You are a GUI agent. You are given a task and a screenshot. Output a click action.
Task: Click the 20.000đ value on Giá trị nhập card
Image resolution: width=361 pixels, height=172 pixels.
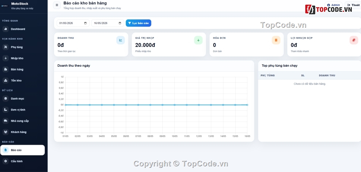pyautogui.click(x=145, y=45)
